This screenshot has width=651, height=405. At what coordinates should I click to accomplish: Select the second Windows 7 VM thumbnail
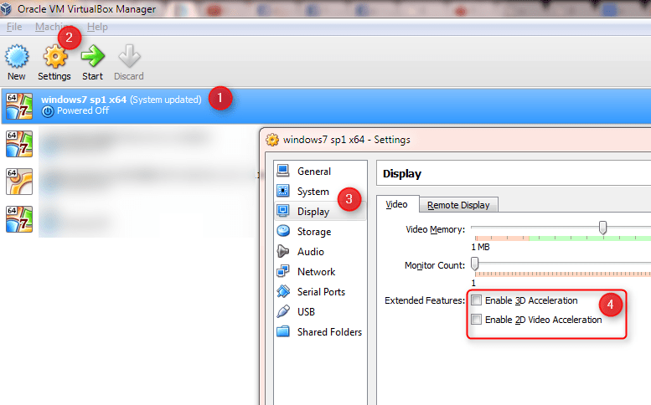pyautogui.click(x=19, y=144)
